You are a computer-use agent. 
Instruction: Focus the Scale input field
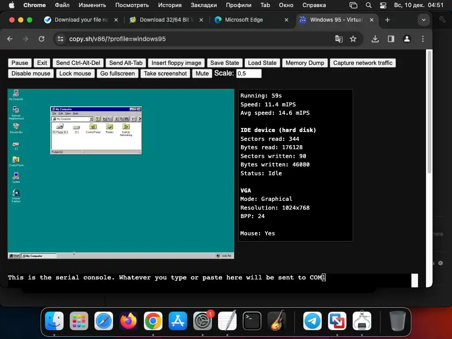[x=249, y=74]
